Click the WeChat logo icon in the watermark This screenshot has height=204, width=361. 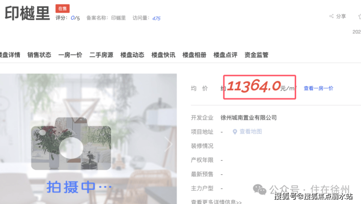[x=260, y=189]
